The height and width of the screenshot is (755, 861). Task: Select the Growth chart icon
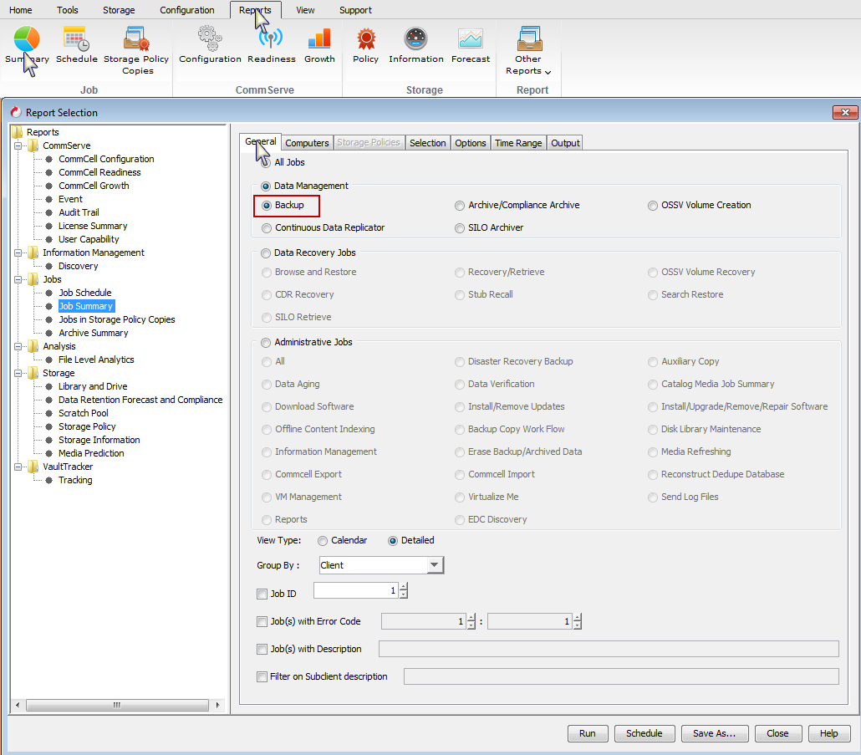319,39
